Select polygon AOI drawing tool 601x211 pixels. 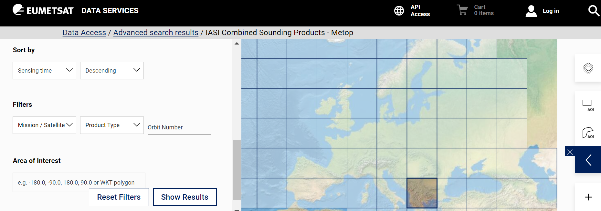(587, 133)
